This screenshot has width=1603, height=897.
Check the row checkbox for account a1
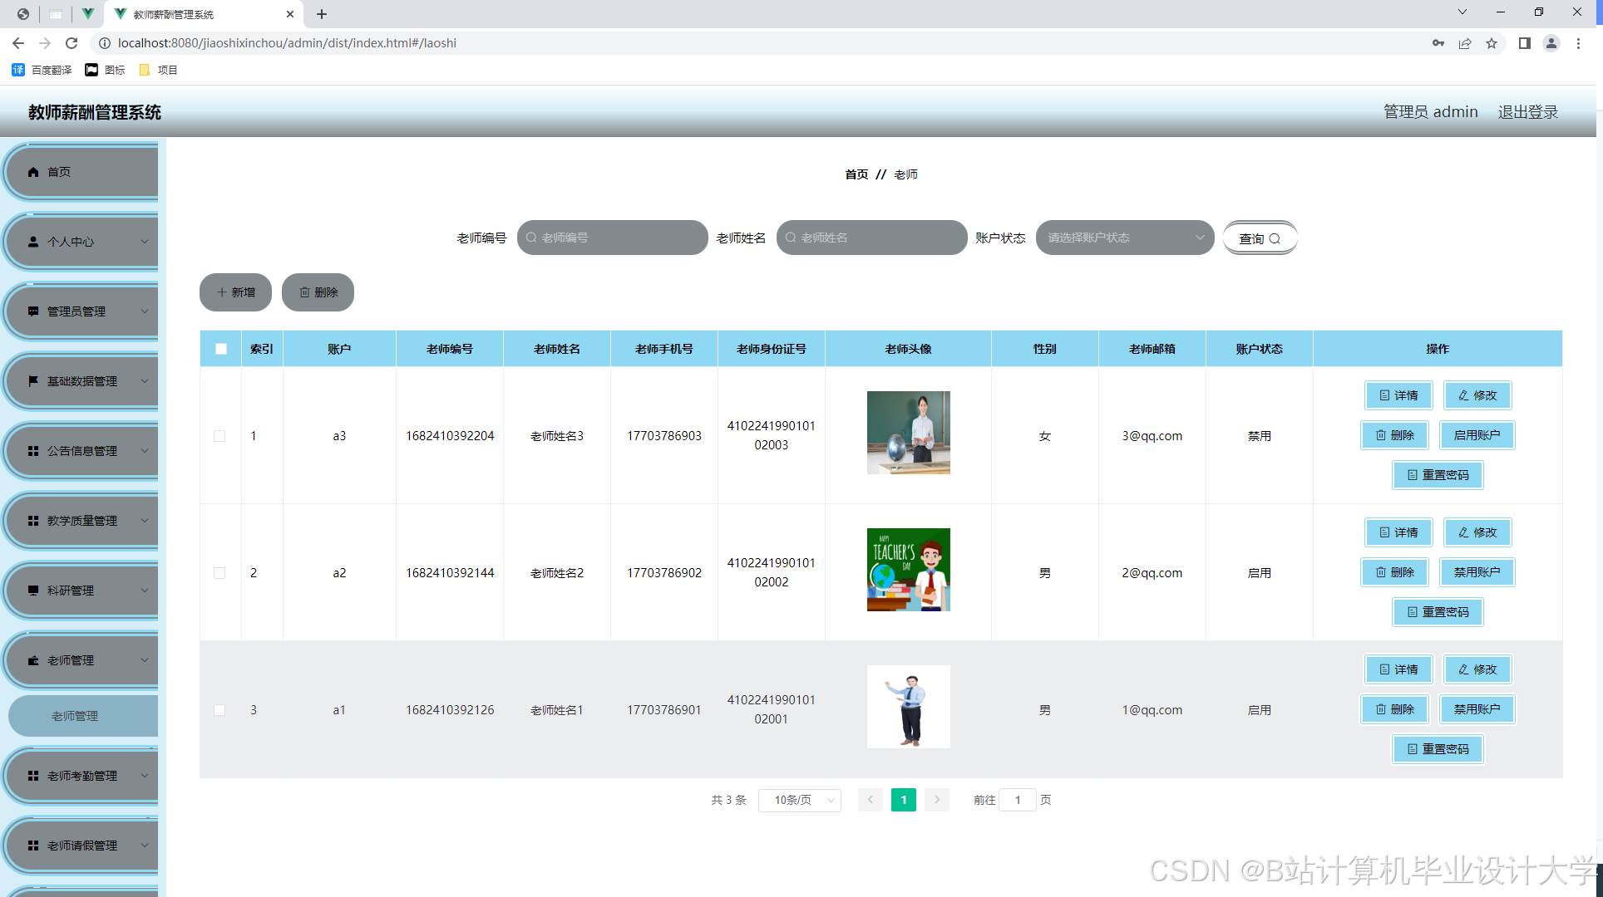click(219, 710)
